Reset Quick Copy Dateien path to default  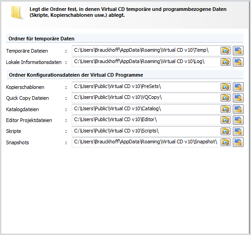238,98
